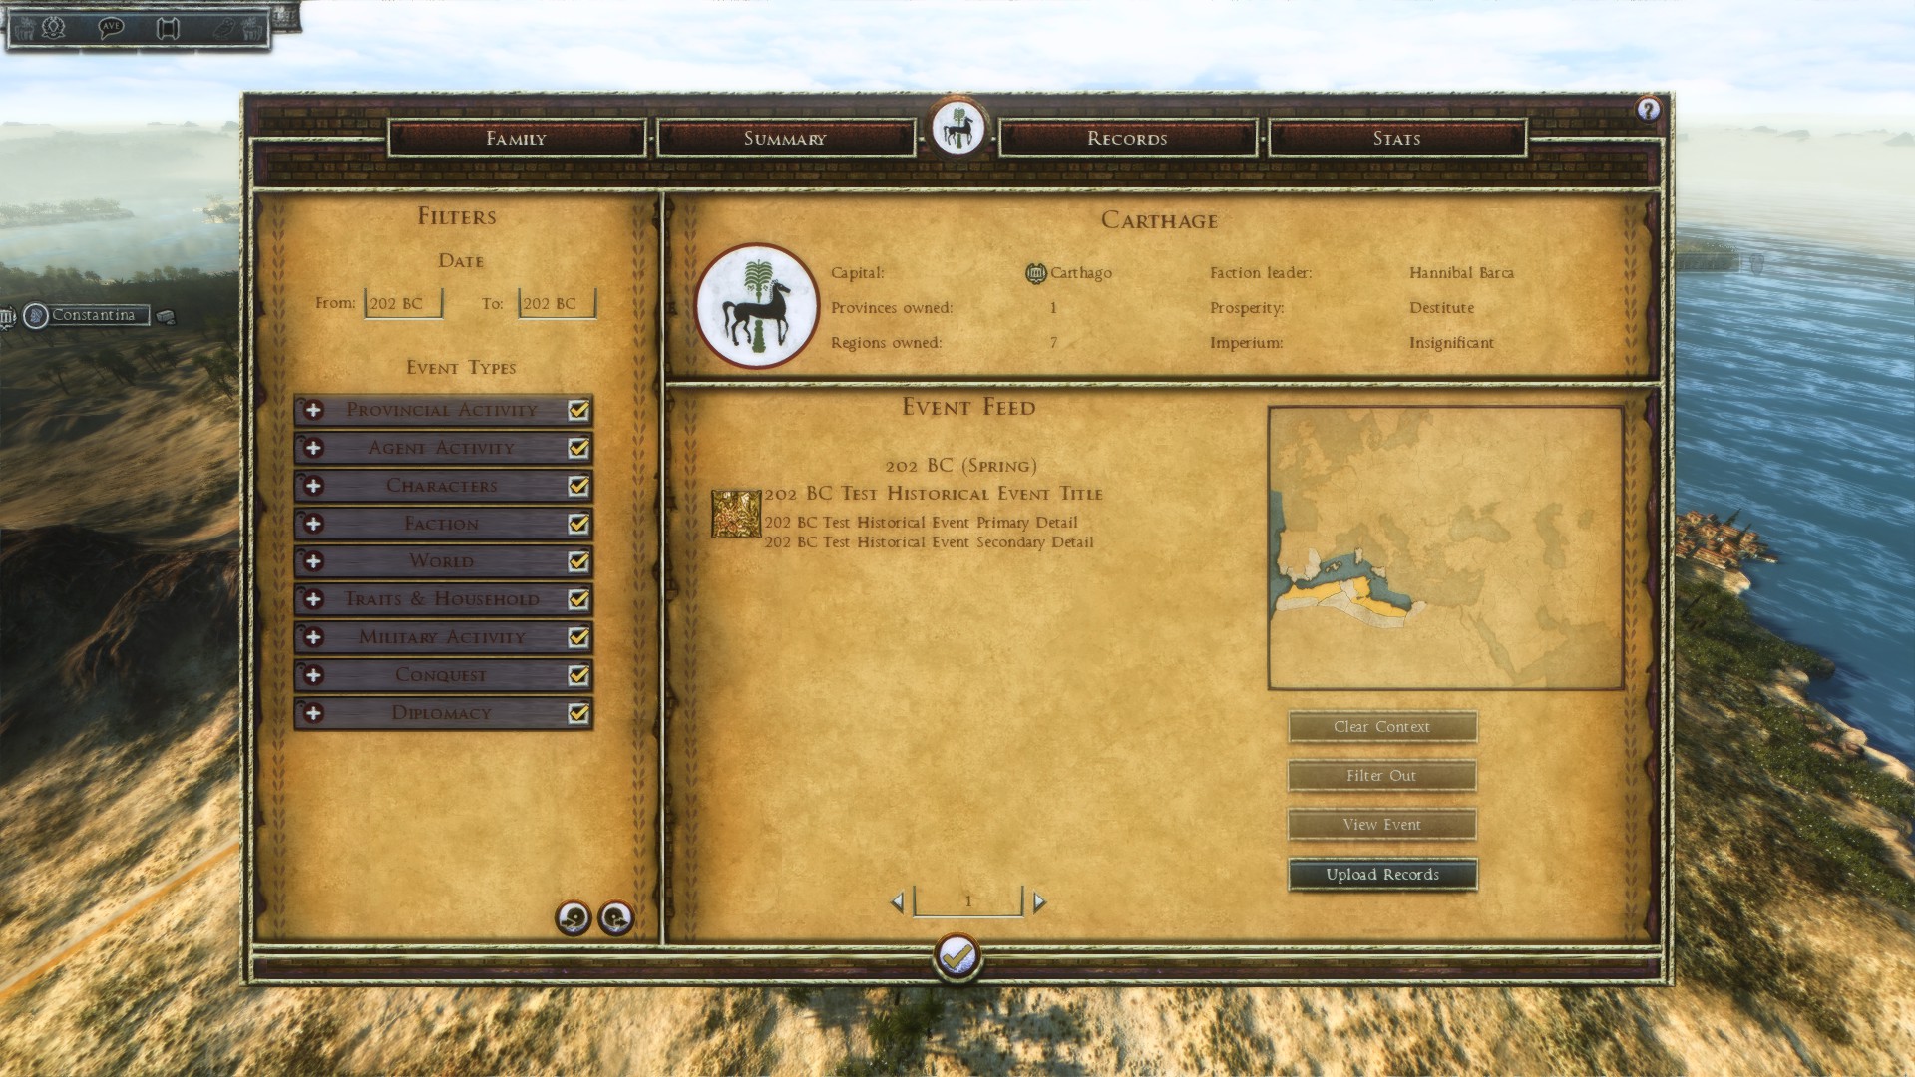Viewport: 1915px width, 1077px height.
Task: Expand Conquest event types
Action: (313, 675)
